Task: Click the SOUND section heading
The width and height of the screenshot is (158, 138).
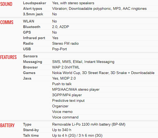Action: [x=6, y=4]
